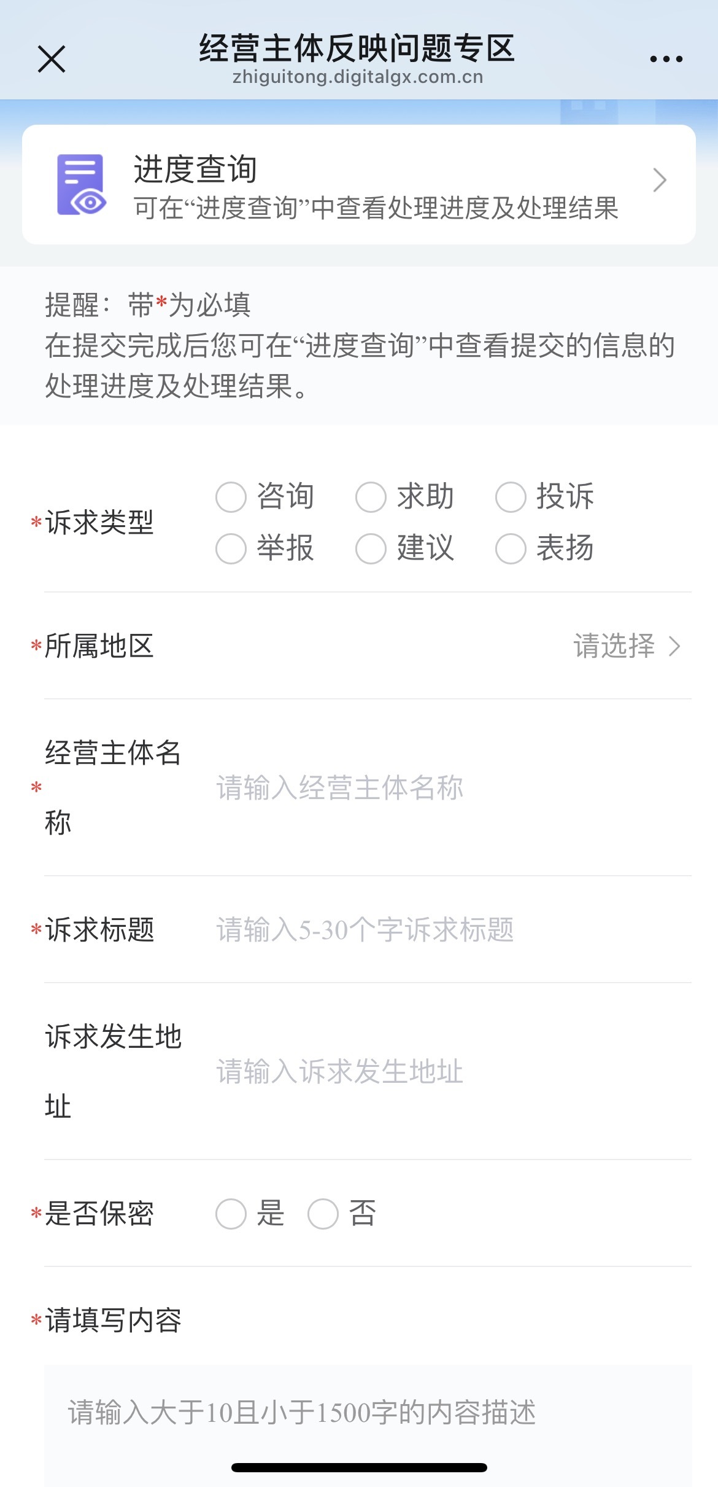Tap the chevron beside 请选择
The height and width of the screenshot is (1487, 718).
[x=675, y=646]
